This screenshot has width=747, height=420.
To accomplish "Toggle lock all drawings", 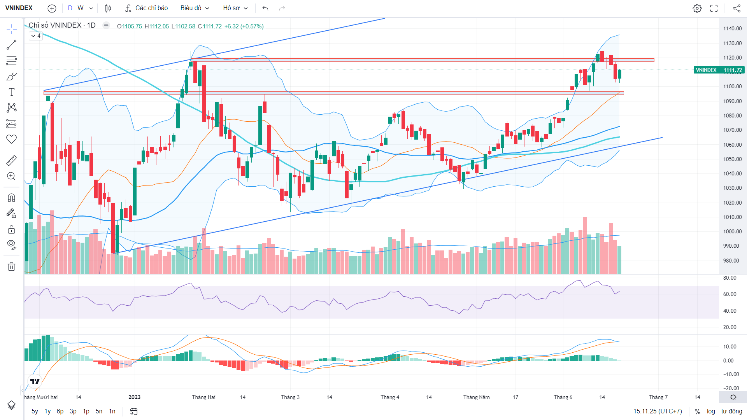I will (12, 229).
